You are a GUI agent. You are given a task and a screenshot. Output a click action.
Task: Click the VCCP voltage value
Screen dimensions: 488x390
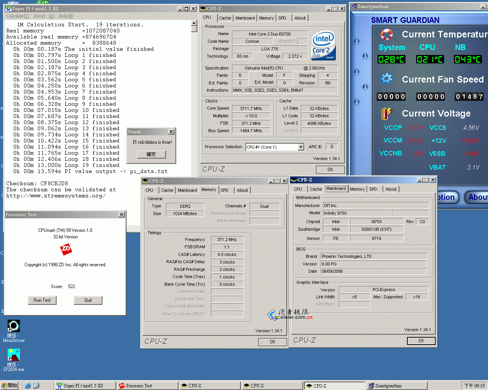click(415, 128)
